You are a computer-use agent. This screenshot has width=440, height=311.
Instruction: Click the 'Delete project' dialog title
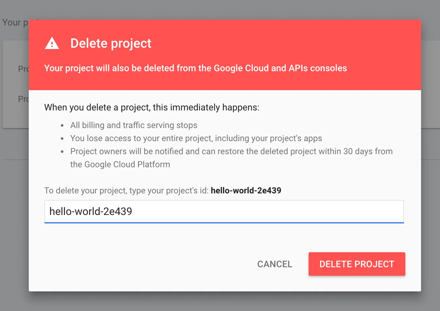pos(111,43)
